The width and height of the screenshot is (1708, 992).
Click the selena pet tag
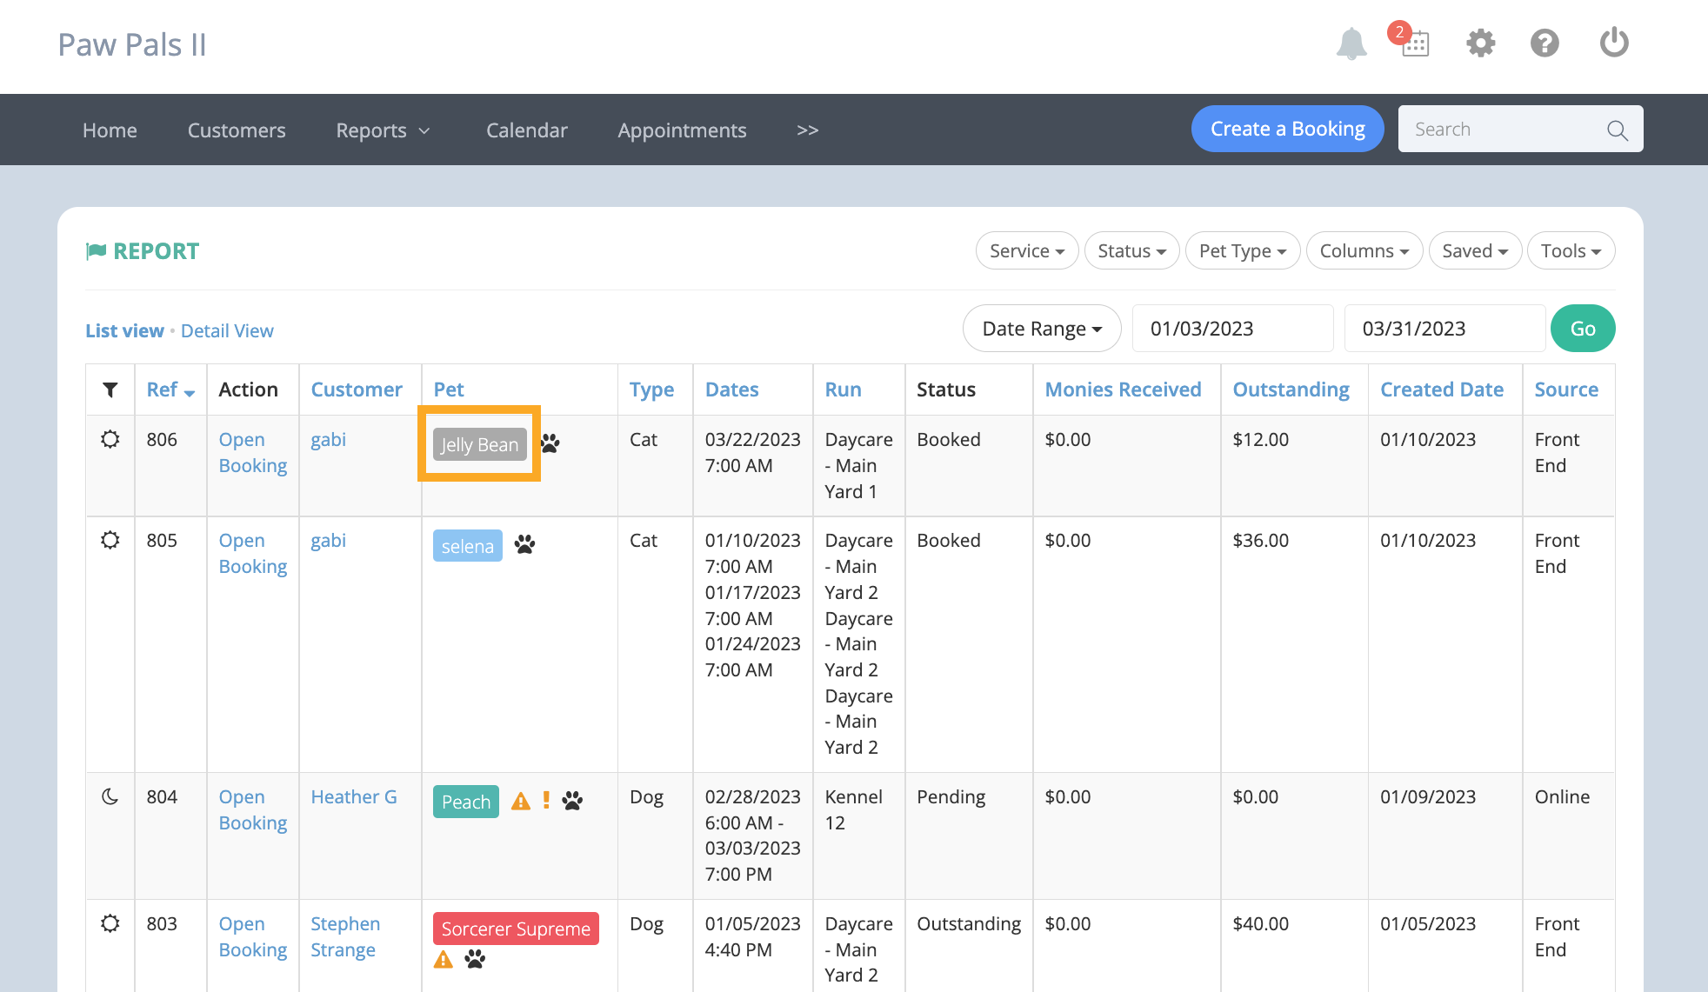tap(467, 546)
